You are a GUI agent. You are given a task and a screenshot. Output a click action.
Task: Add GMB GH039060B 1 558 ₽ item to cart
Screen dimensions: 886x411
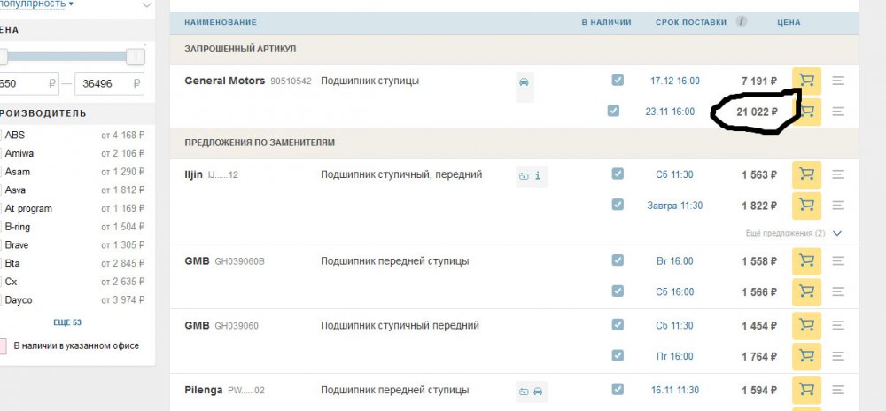[806, 260]
